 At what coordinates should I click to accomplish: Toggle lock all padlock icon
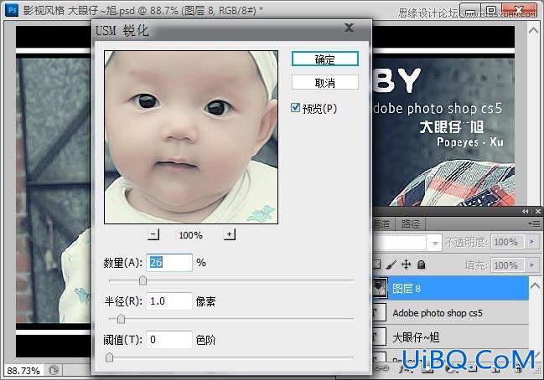coord(421,265)
